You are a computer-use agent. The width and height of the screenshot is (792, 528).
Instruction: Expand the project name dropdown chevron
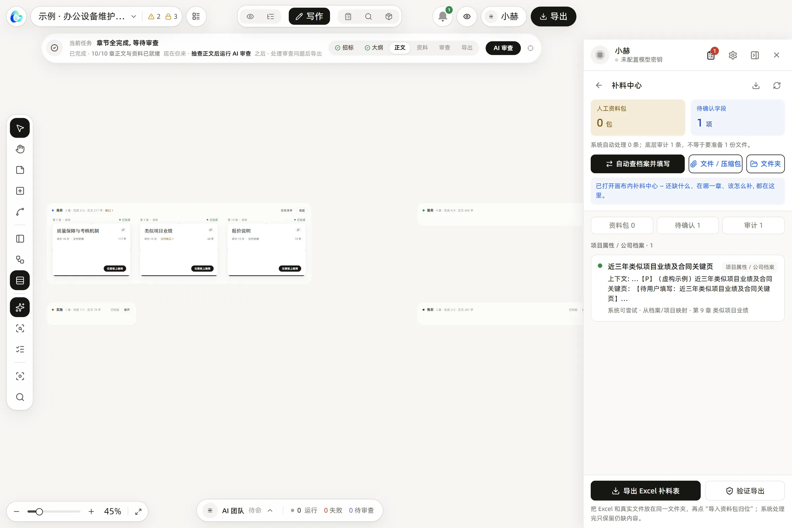point(134,16)
